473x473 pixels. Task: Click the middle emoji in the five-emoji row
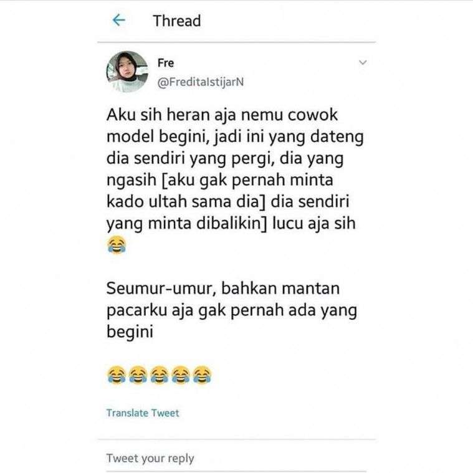[160, 375]
